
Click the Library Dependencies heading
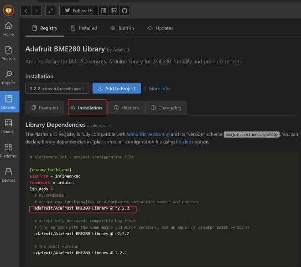(56, 125)
